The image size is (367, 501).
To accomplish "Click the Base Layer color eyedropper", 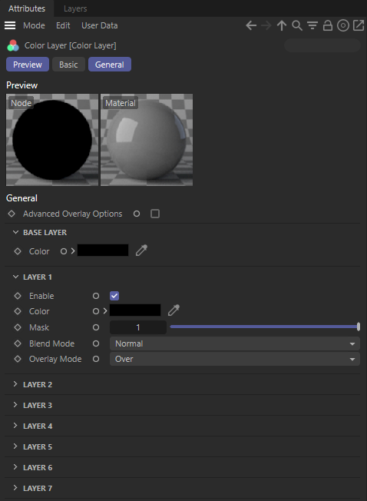I will click(x=141, y=250).
